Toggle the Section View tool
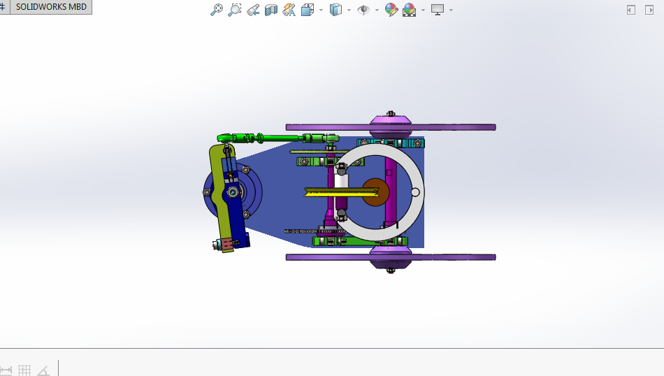 [271, 10]
